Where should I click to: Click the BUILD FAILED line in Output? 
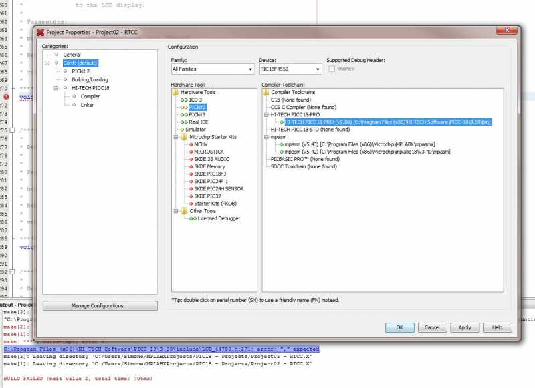(x=78, y=379)
